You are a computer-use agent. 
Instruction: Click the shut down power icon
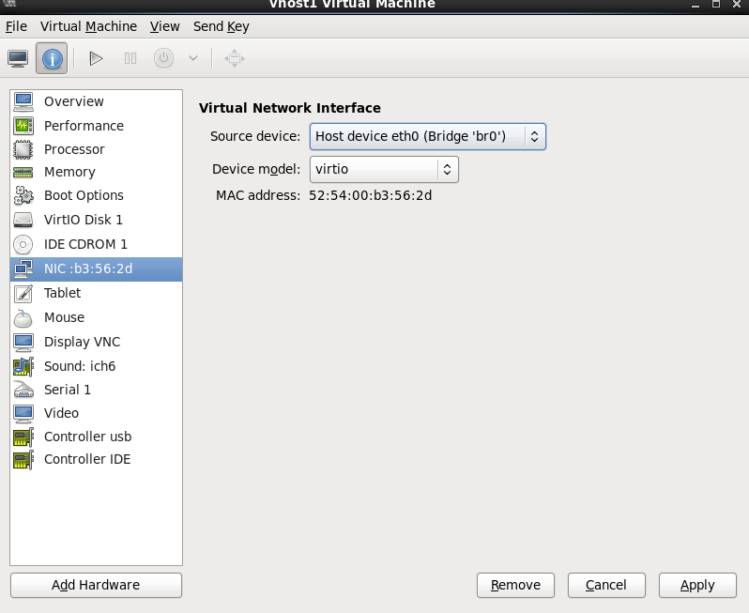tap(164, 58)
